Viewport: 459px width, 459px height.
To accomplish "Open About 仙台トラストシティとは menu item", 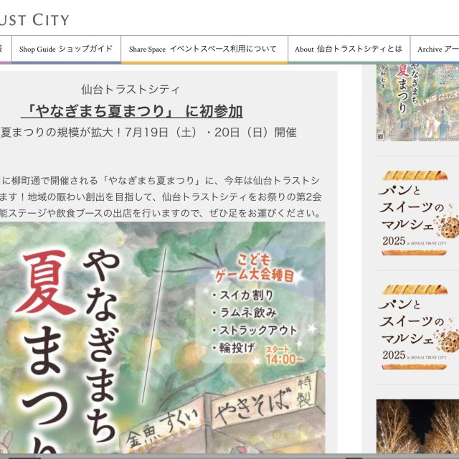I will [x=349, y=49].
